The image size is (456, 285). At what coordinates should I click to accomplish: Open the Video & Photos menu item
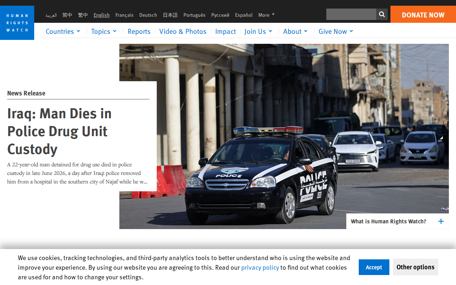183,31
